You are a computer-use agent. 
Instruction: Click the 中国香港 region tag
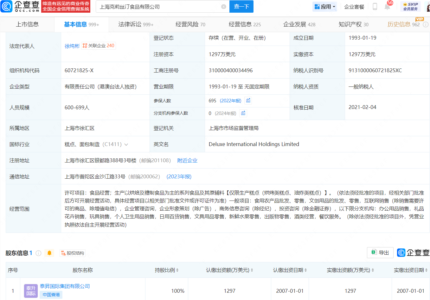[51, 295]
